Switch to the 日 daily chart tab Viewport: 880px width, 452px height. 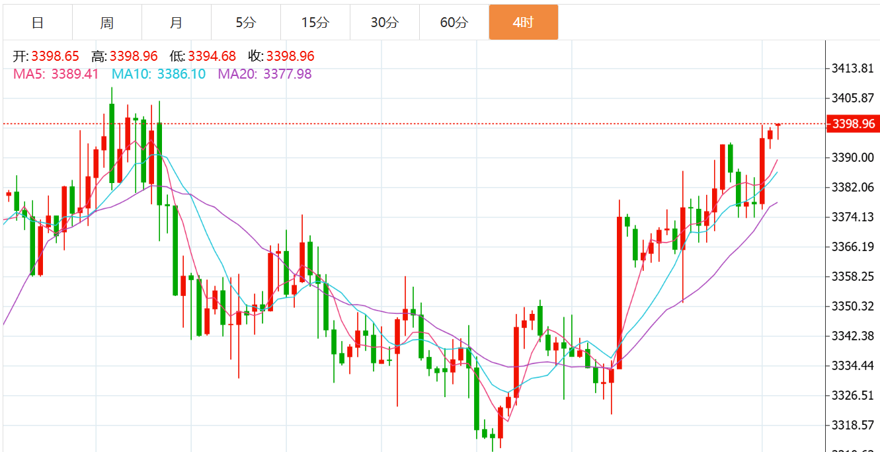pos(38,22)
